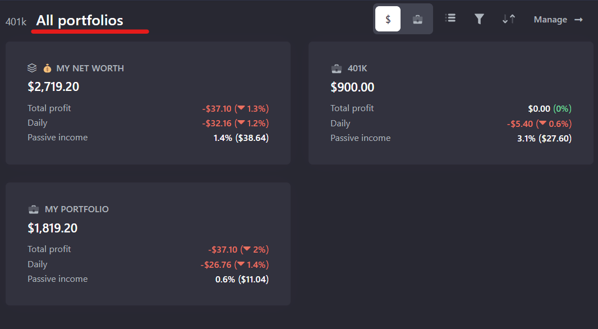The width and height of the screenshot is (598, 329).
Task: Open the MY PORTFOLIO card
Action: 148,244
